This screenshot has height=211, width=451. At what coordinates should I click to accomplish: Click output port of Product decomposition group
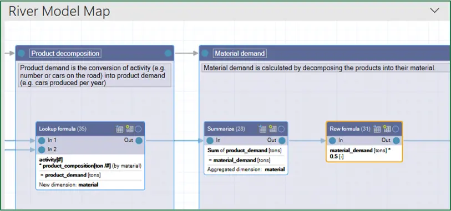tap(168, 53)
